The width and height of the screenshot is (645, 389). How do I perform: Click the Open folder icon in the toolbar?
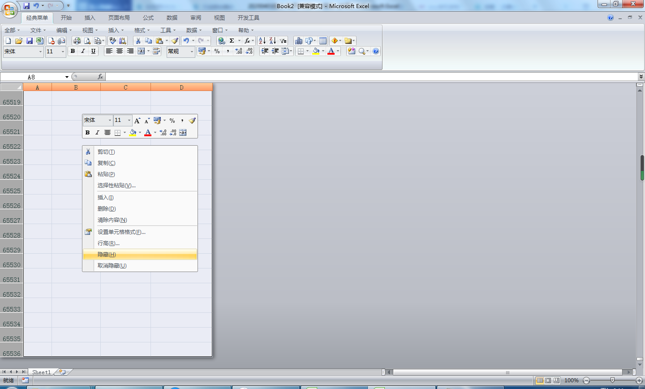pyautogui.click(x=19, y=41)
